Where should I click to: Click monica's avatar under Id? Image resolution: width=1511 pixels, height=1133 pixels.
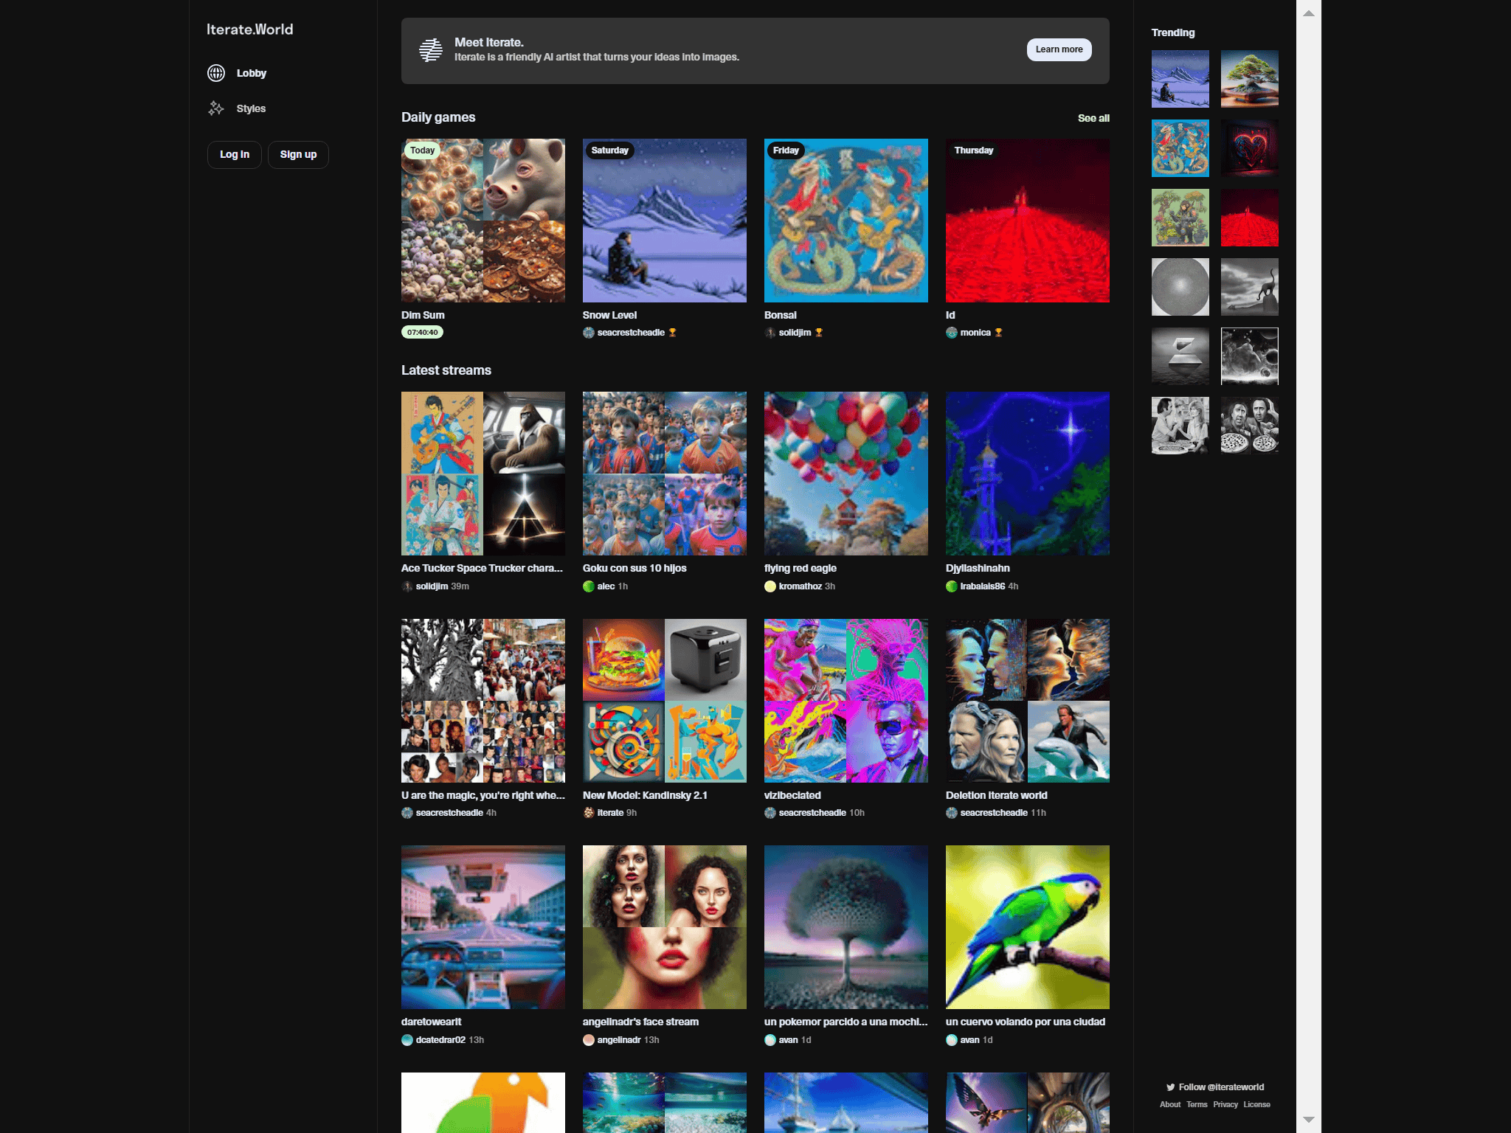(x=952, y=333)
